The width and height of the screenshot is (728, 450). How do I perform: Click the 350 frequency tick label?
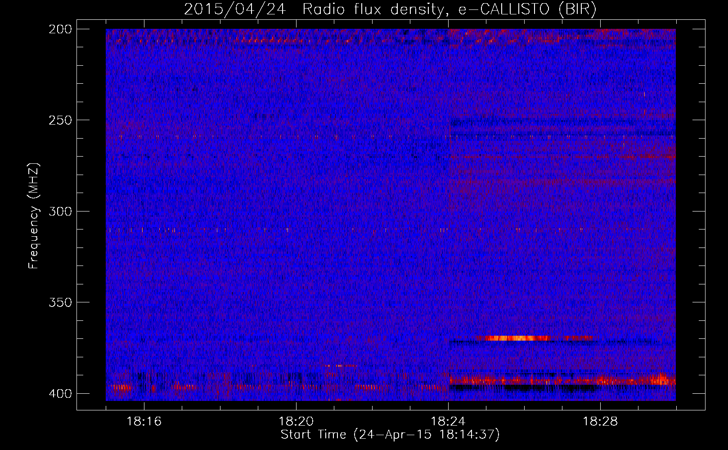coord(60,302)
